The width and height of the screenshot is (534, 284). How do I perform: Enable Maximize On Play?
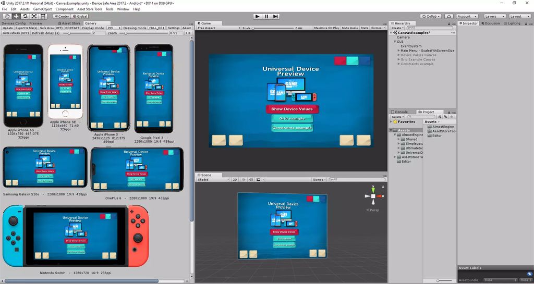(x=326, y=28)
